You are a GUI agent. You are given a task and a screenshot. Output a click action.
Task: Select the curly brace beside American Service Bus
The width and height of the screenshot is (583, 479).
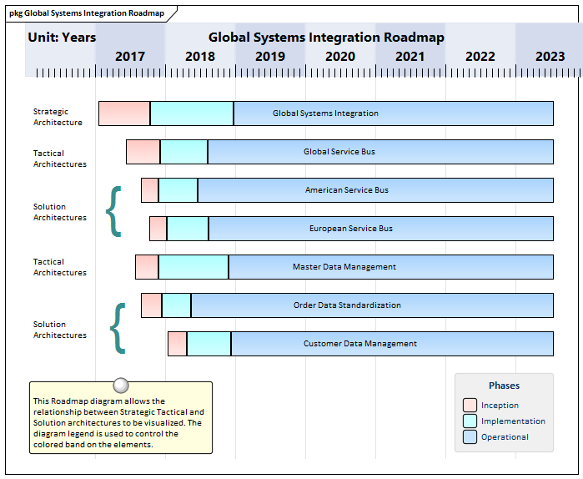click(x=114, y=210)
